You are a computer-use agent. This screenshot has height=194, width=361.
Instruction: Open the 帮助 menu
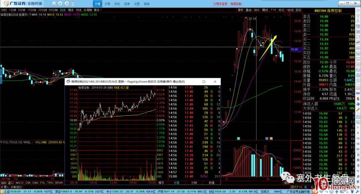(147, 4)
